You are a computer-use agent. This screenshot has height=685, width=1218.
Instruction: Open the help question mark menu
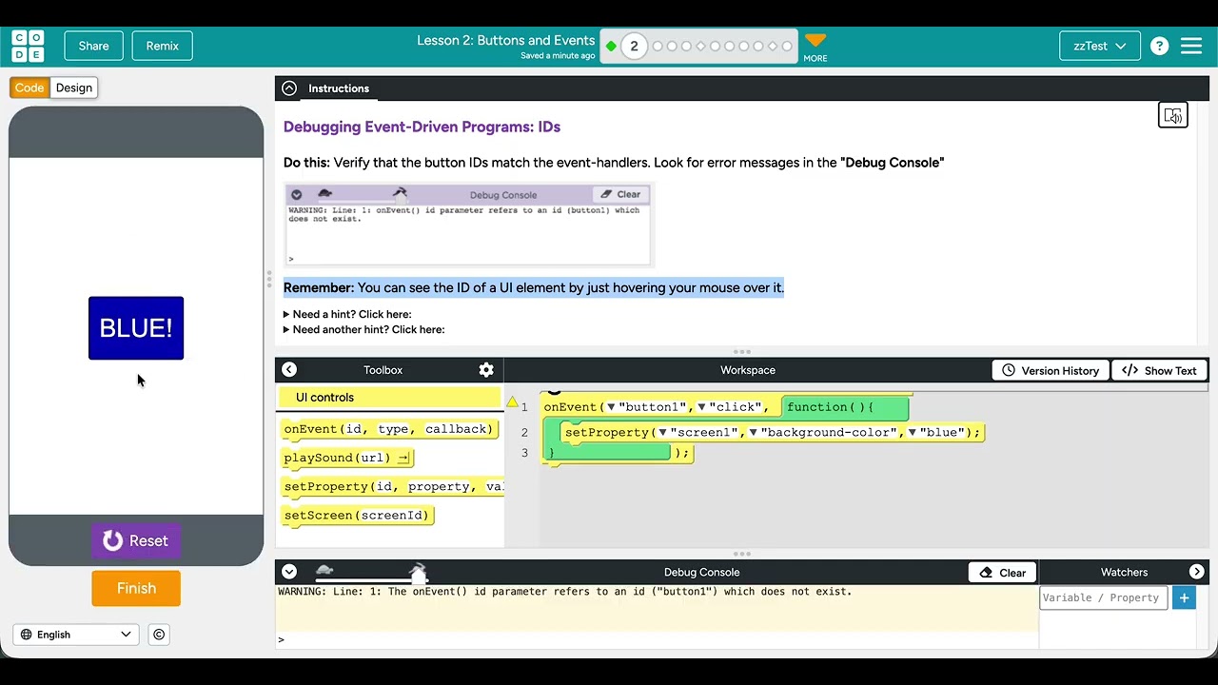(1159, 46)
